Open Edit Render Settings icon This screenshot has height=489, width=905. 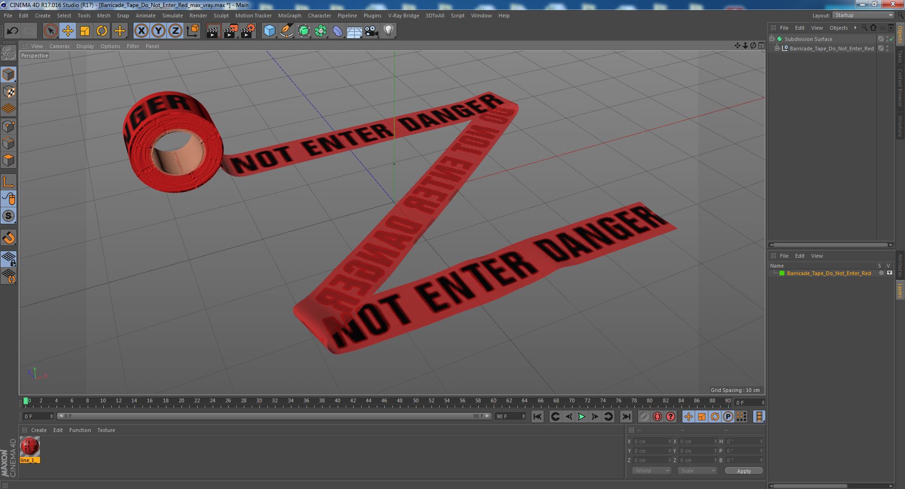248,31
